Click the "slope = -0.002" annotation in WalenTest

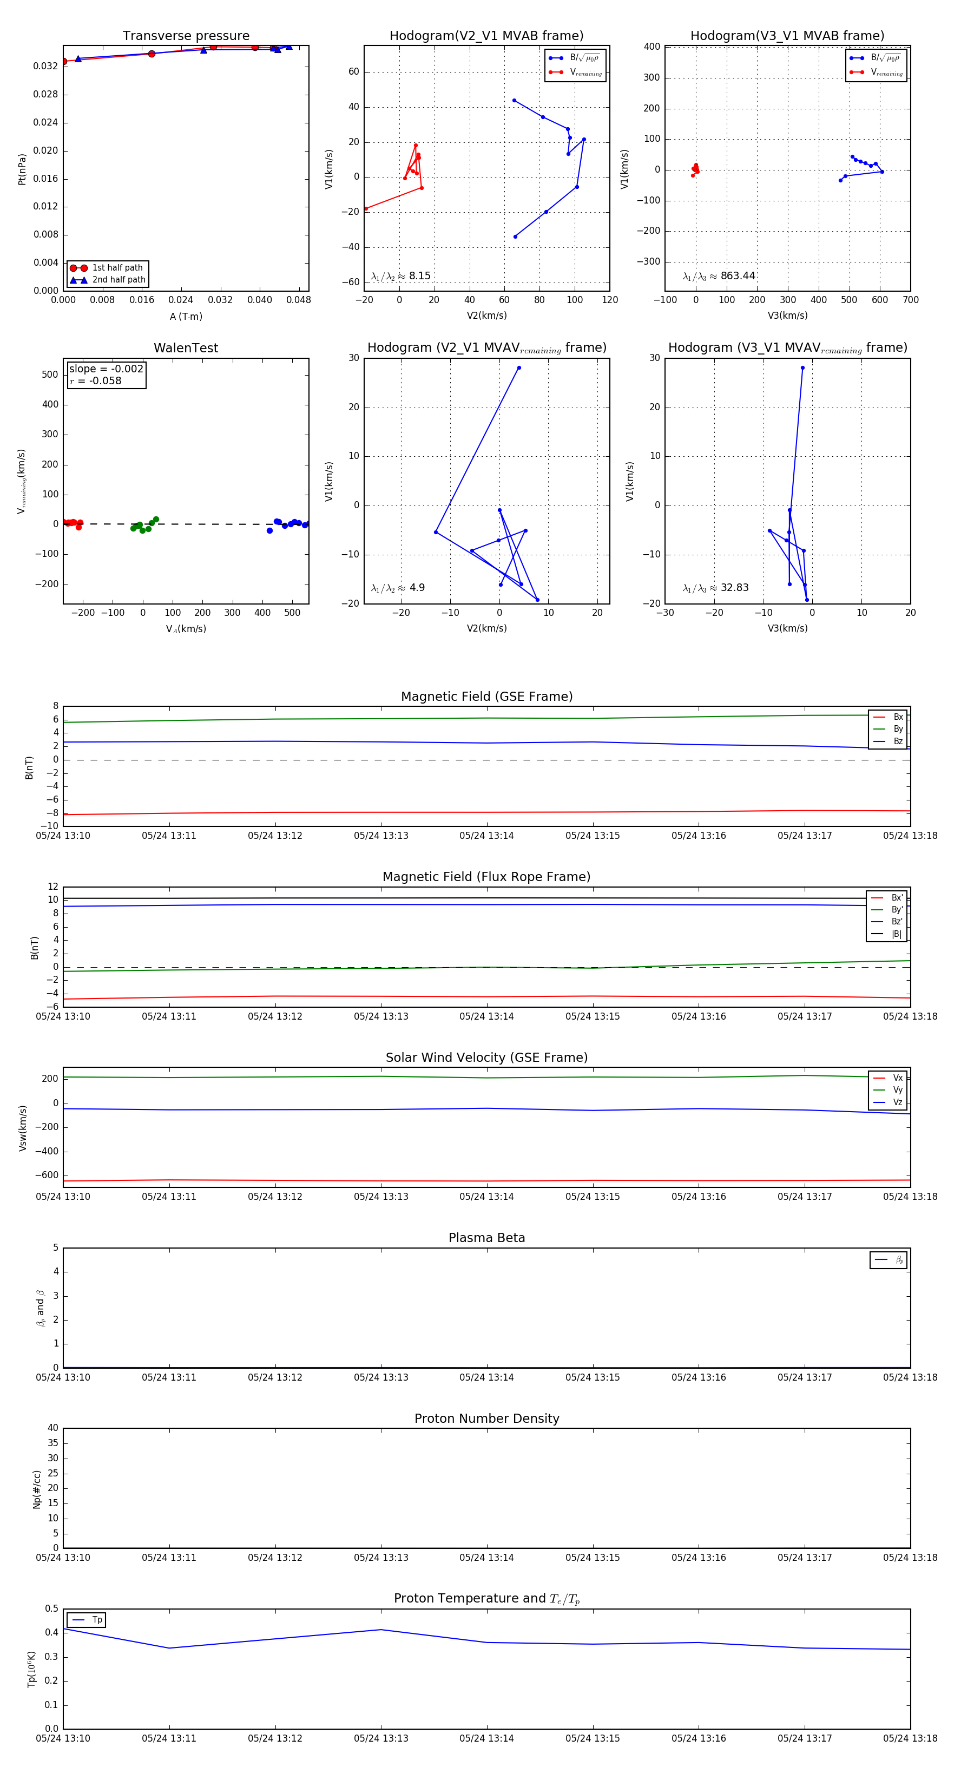106,369
